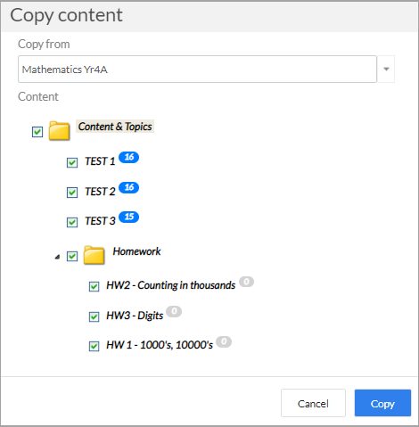Click the Mathematics Yr4A combo box field

point(197,69)
